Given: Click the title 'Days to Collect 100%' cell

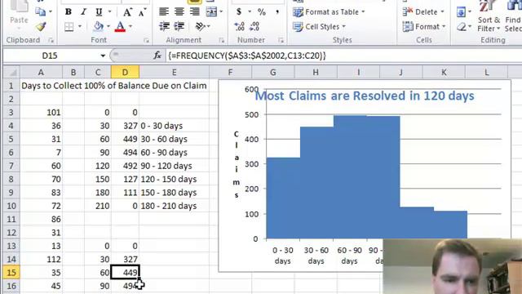Looking at the screenshot, I should (114, 86).
